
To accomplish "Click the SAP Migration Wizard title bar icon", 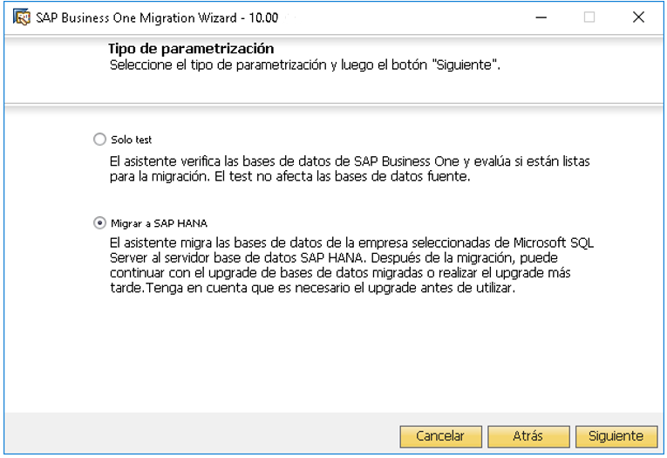I will 21,17.
